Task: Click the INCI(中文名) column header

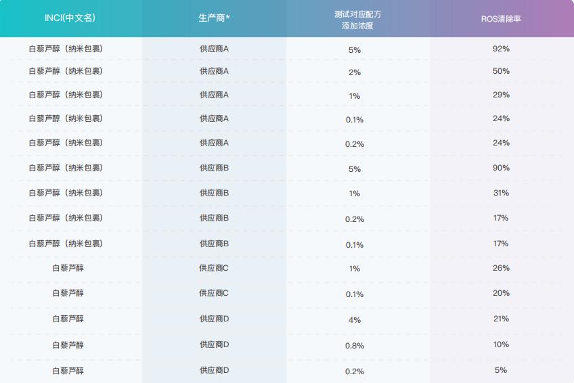Action: pos(70,18)
